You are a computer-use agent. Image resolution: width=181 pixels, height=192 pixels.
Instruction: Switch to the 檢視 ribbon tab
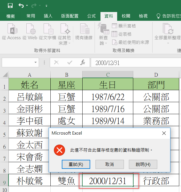pos(143,16)
